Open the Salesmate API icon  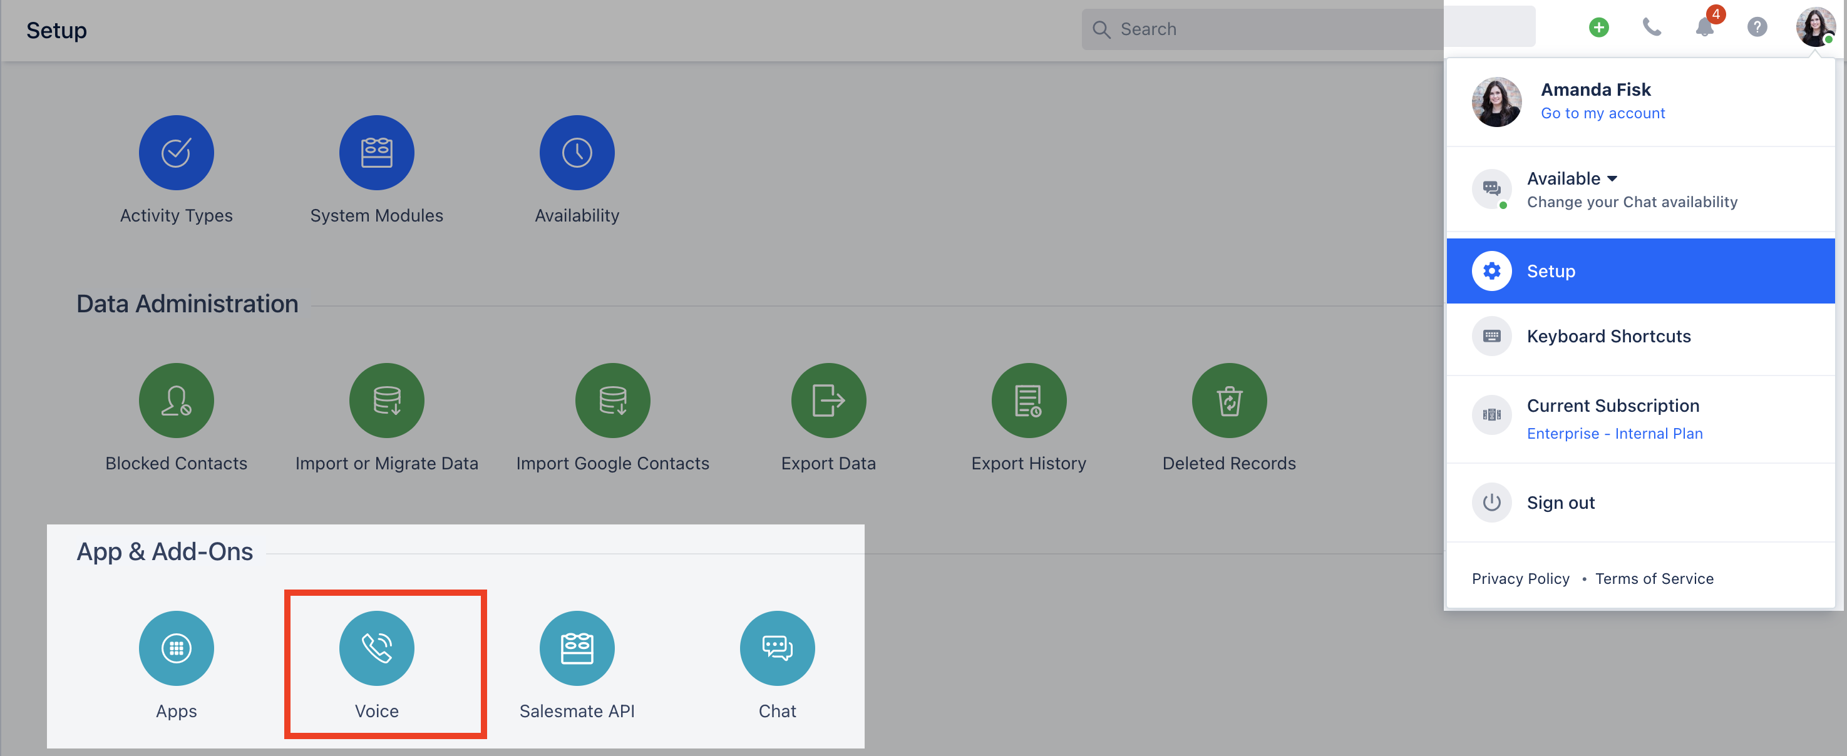tap(577, 648)
